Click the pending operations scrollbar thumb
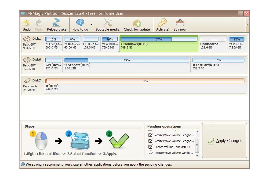 click(197, 145)
